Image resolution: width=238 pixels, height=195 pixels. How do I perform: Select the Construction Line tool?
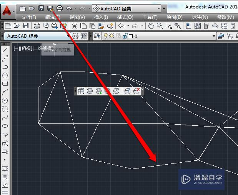click(5, 58)
